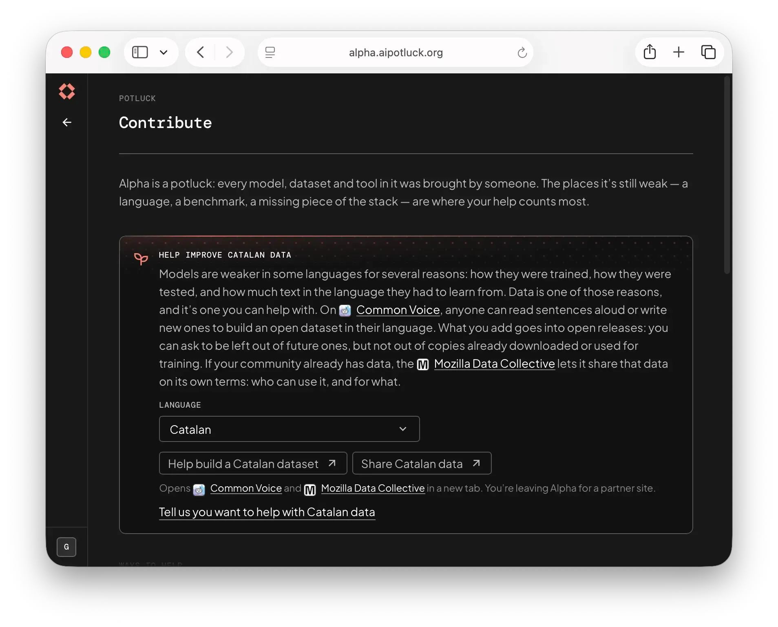The width and height of the screenshot is (778, 627).
Task: Click the Mozilla M icon in the Opens note
Action: 310,490
